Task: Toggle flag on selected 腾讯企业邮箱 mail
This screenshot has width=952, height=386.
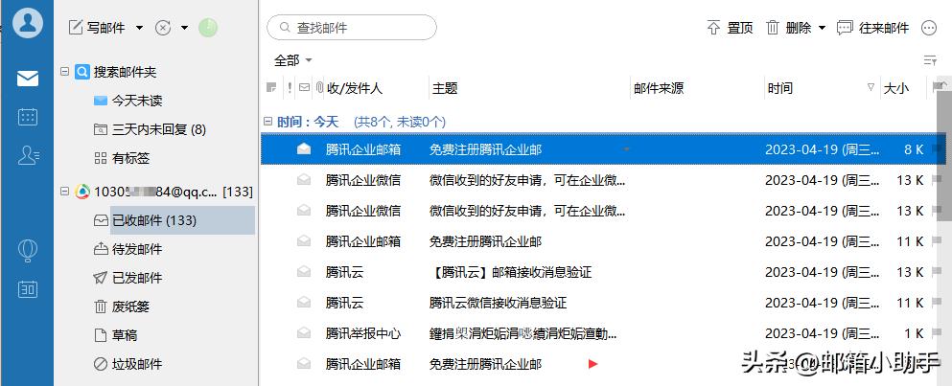Action: (x=937, y=149)
